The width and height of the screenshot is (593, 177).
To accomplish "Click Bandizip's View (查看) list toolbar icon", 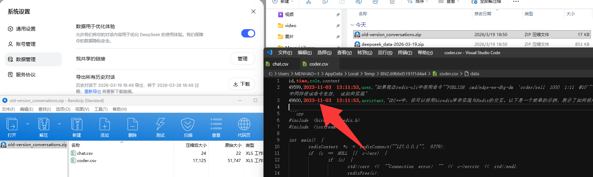I will (216, 124).
